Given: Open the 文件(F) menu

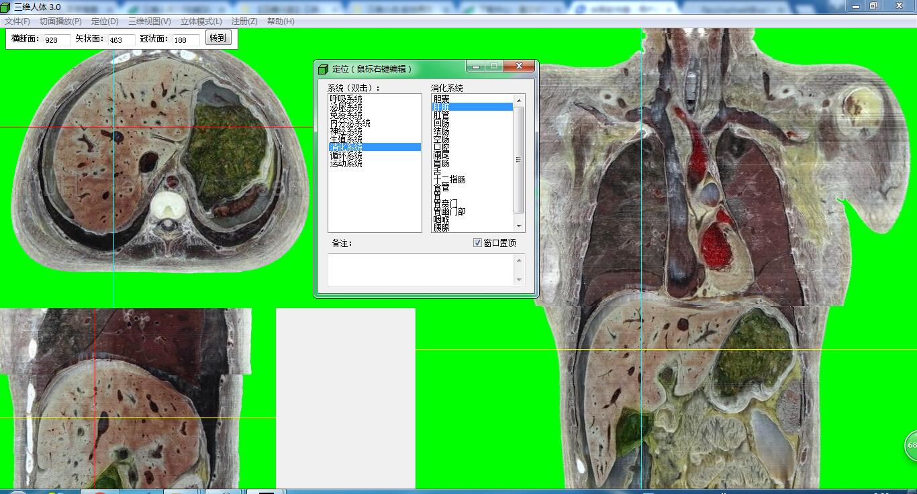Looking at the screenshot, I should coord(17,21).
